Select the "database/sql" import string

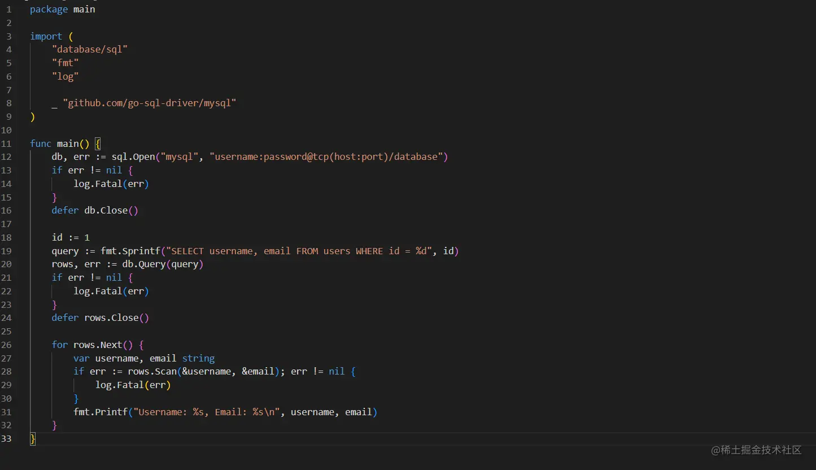tap(90, 49)
